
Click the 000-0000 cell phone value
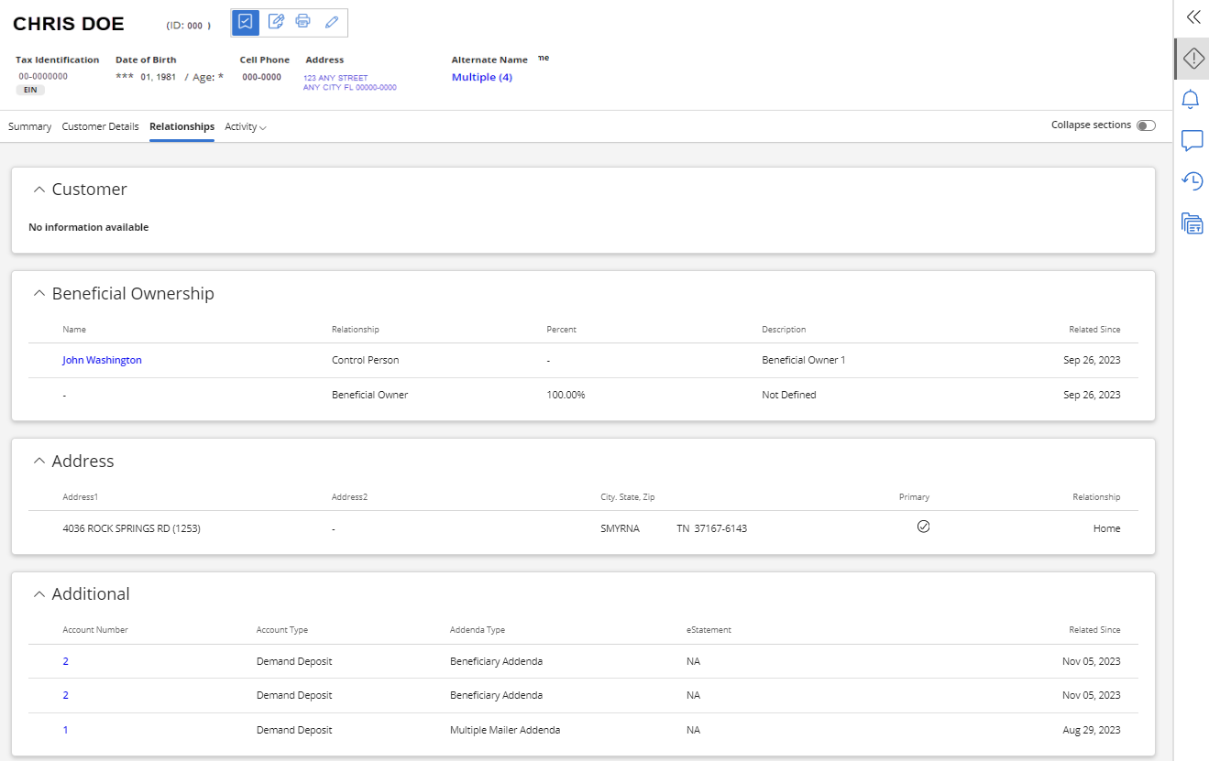point(262,77)
